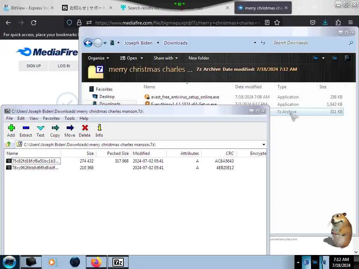Screen dimensions: 359x269
Task: Select Desktop under Favorites in Explorer
Action: coord(107,97)
